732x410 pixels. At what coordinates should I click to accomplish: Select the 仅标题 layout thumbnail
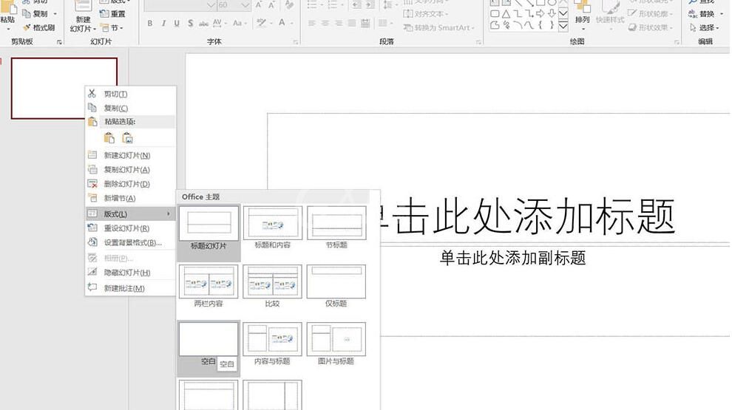click(336, 281)
